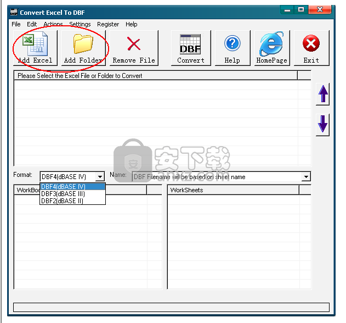Click the Add Excel toolbar button
The width and height of the screenshot is (346, 323).
point(35,48)
